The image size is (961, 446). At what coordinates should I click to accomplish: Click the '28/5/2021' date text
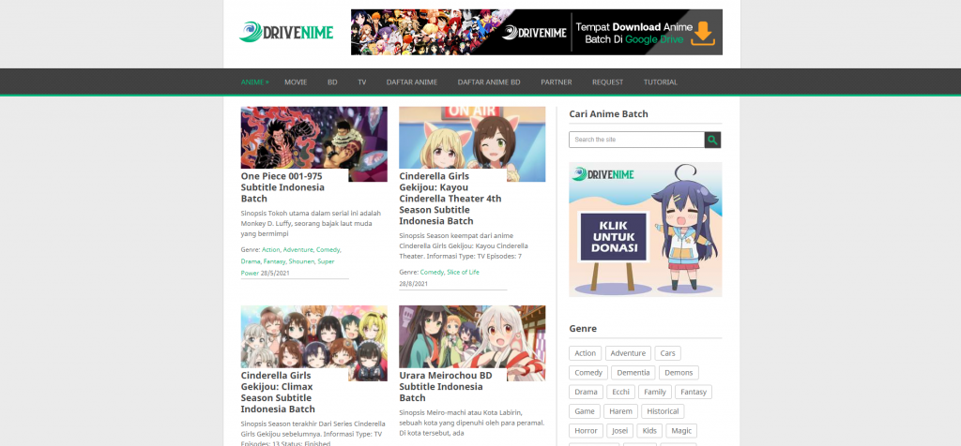click(x=275, y=273)
